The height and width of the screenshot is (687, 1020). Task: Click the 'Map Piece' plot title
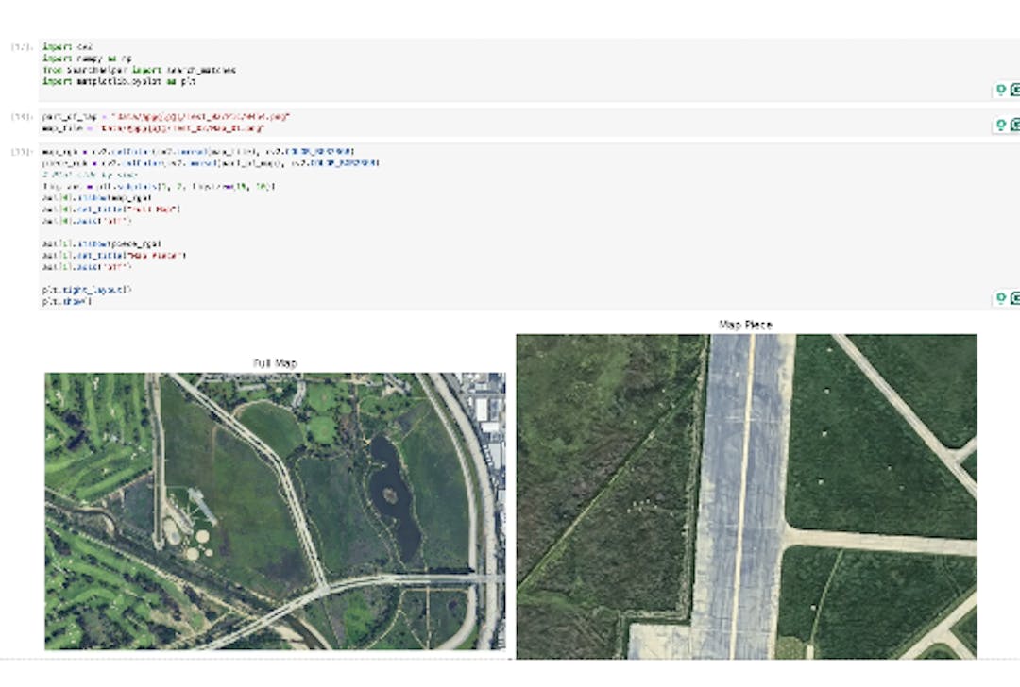click(745, 325)
